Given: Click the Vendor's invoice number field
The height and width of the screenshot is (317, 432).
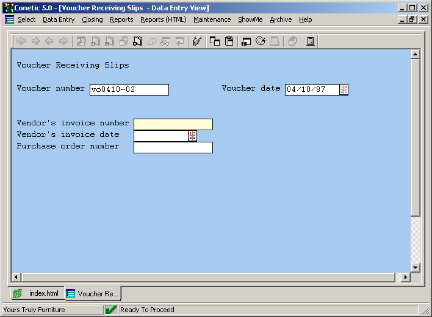Looking at the screenshot, I should click(x=173, y=124).
